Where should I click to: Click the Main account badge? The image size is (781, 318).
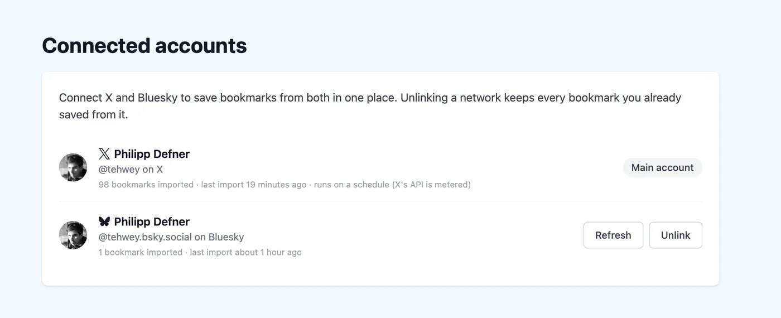tap(662, 167)
